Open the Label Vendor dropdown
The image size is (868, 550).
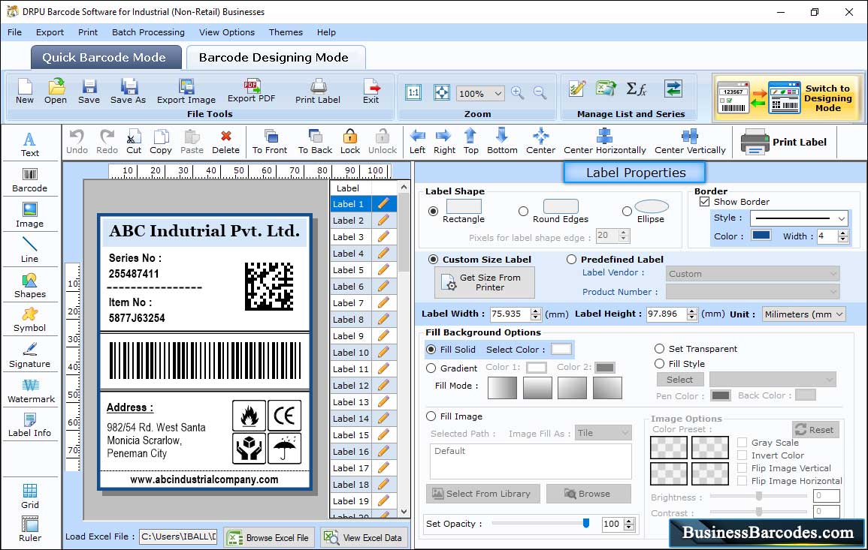click(x=752, y=274)
